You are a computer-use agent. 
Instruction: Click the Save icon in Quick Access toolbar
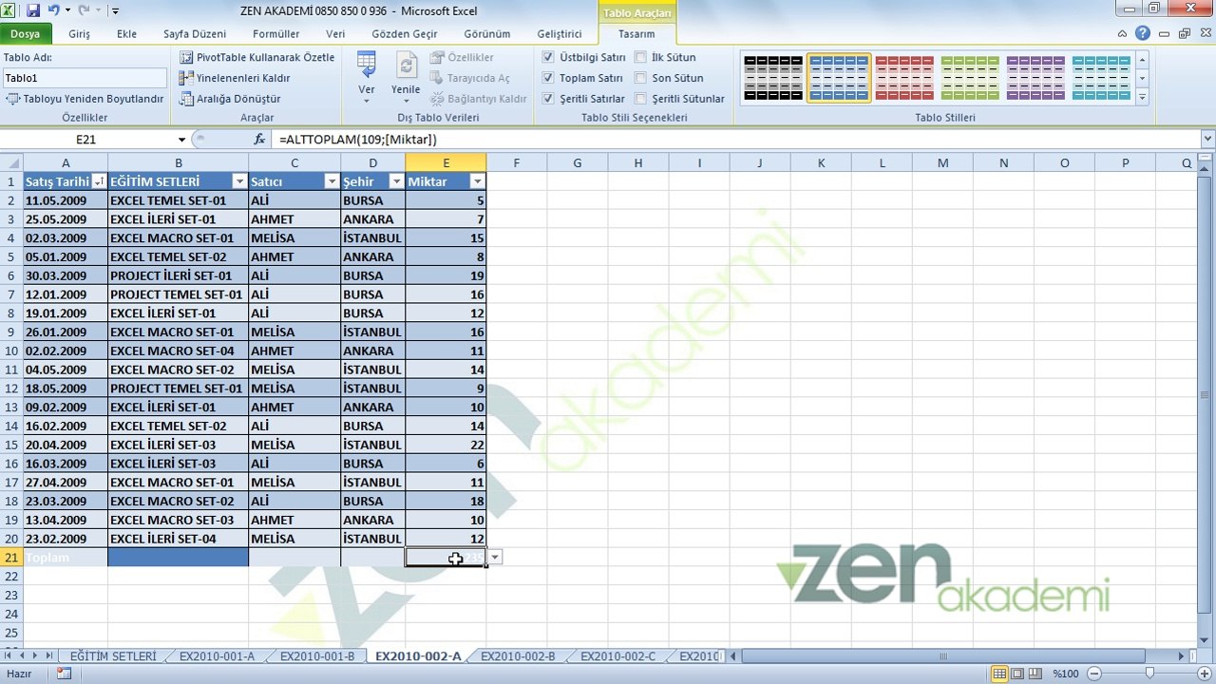click(33, 10)
